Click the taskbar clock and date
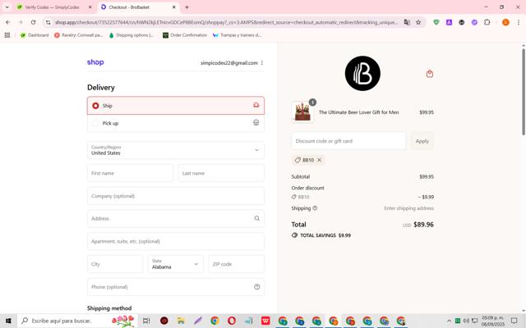 coord(493,321)
